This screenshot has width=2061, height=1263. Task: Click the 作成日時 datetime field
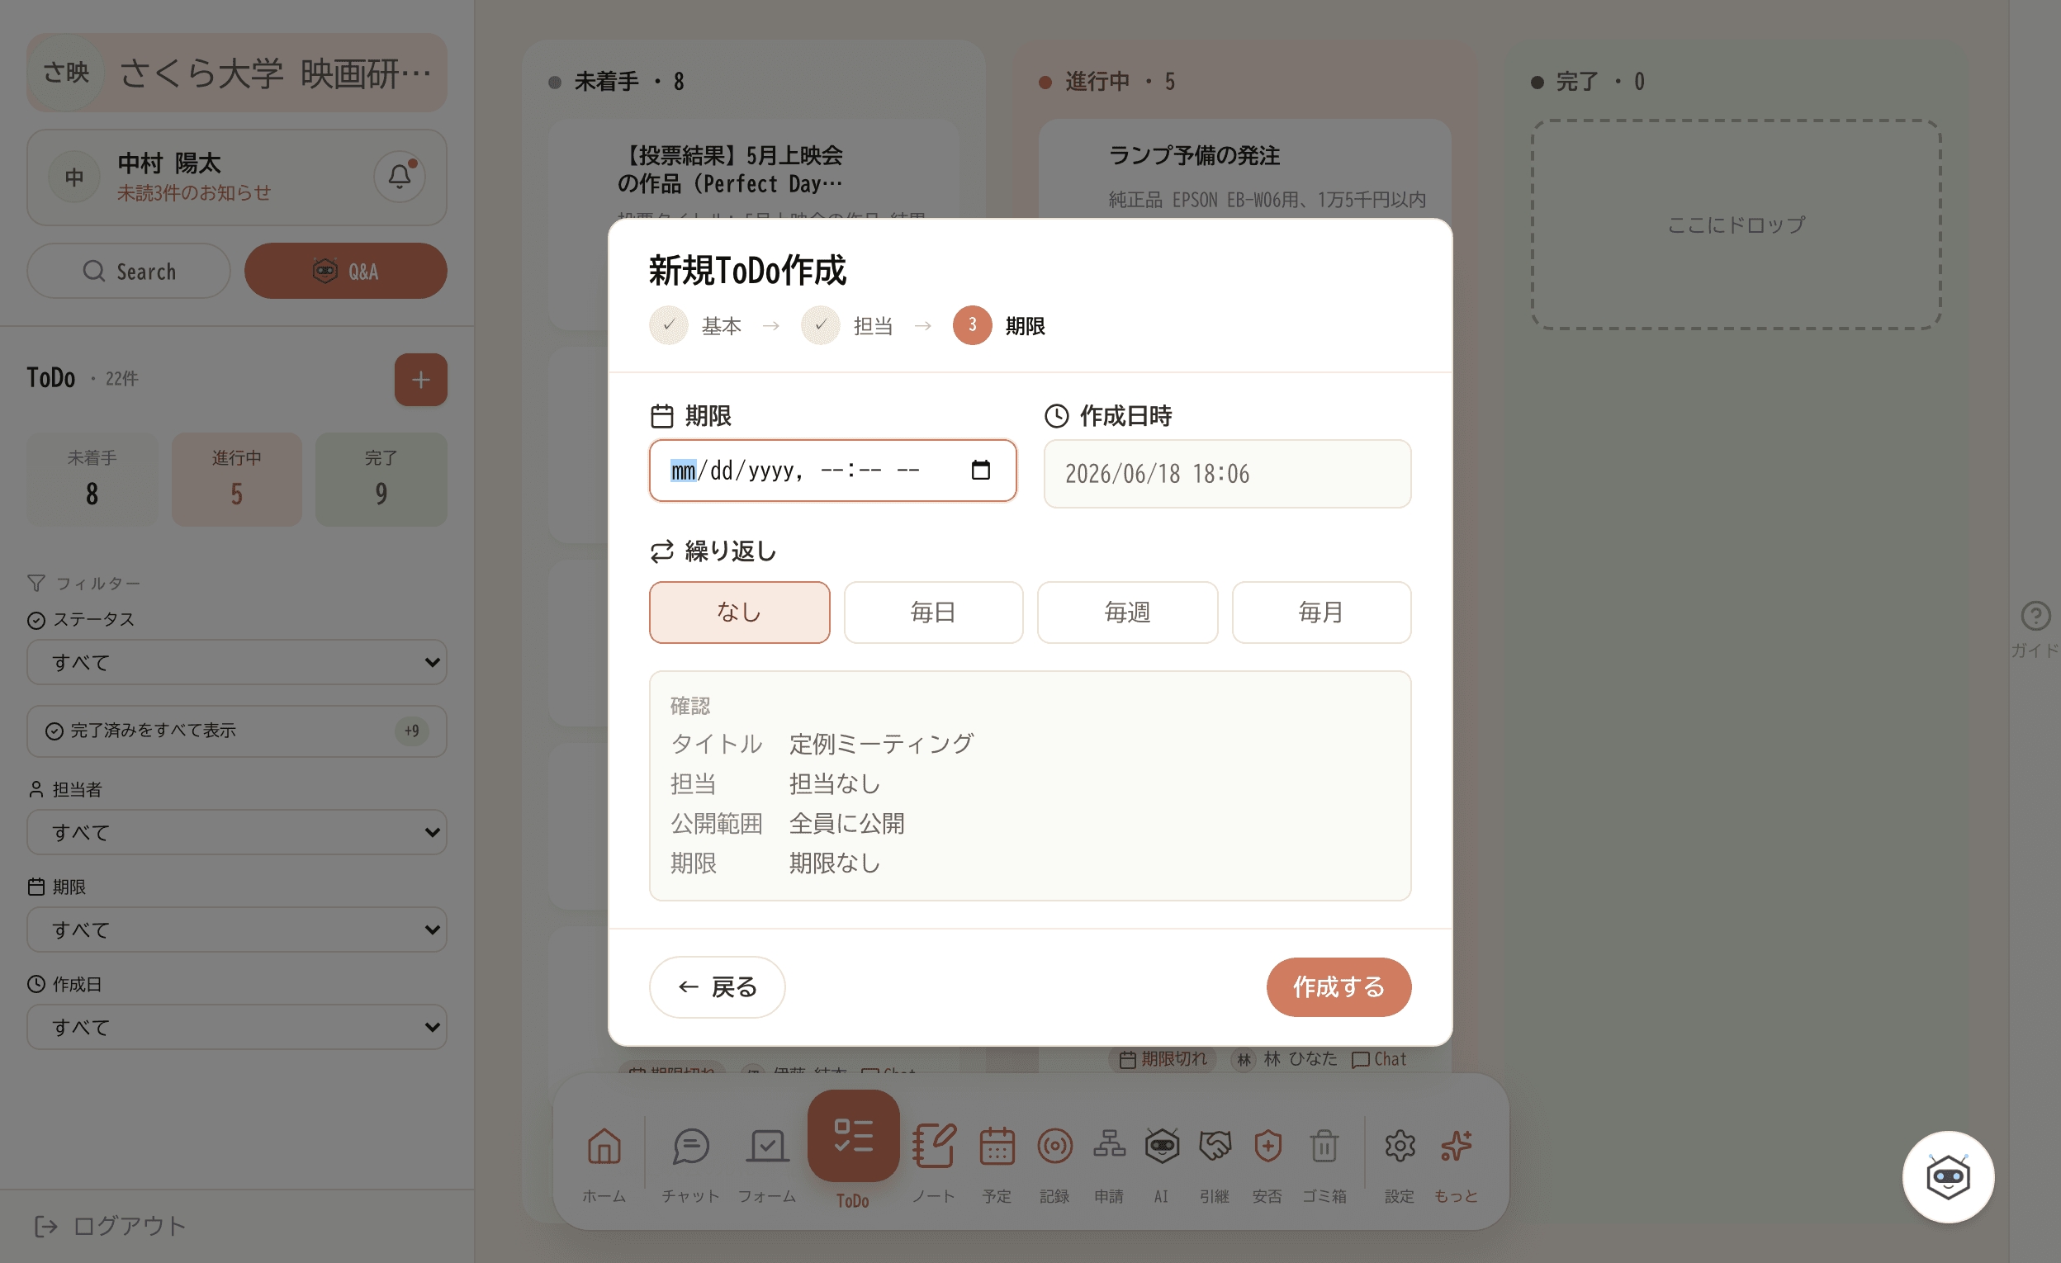(x=1227, y=475)
